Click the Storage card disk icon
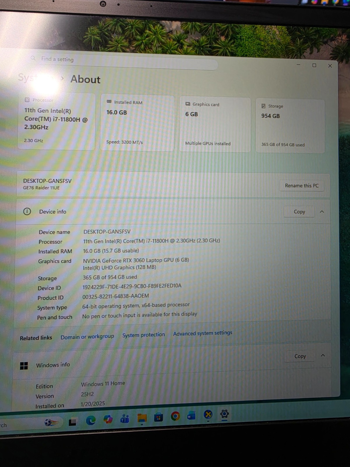350x467 pixels. coord(263,106)
